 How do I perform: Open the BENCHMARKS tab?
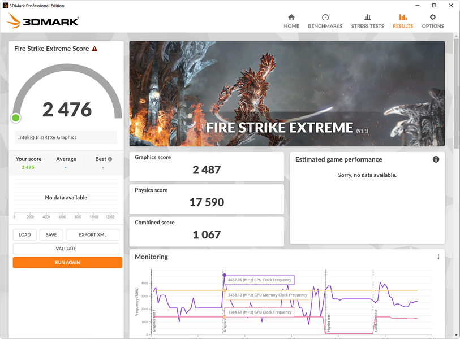(x=325, y=21)
